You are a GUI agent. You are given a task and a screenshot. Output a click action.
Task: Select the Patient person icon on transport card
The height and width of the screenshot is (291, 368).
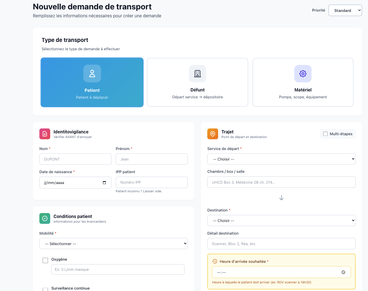point(92,73)
